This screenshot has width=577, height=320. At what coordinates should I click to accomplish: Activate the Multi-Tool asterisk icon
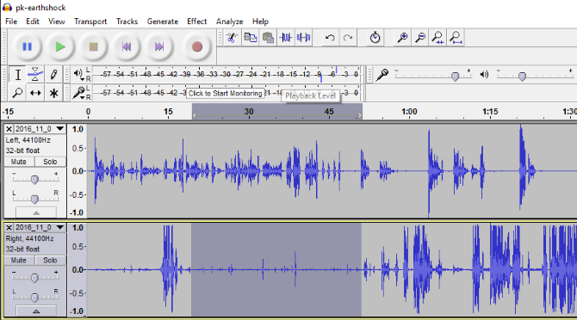[53, 93]
